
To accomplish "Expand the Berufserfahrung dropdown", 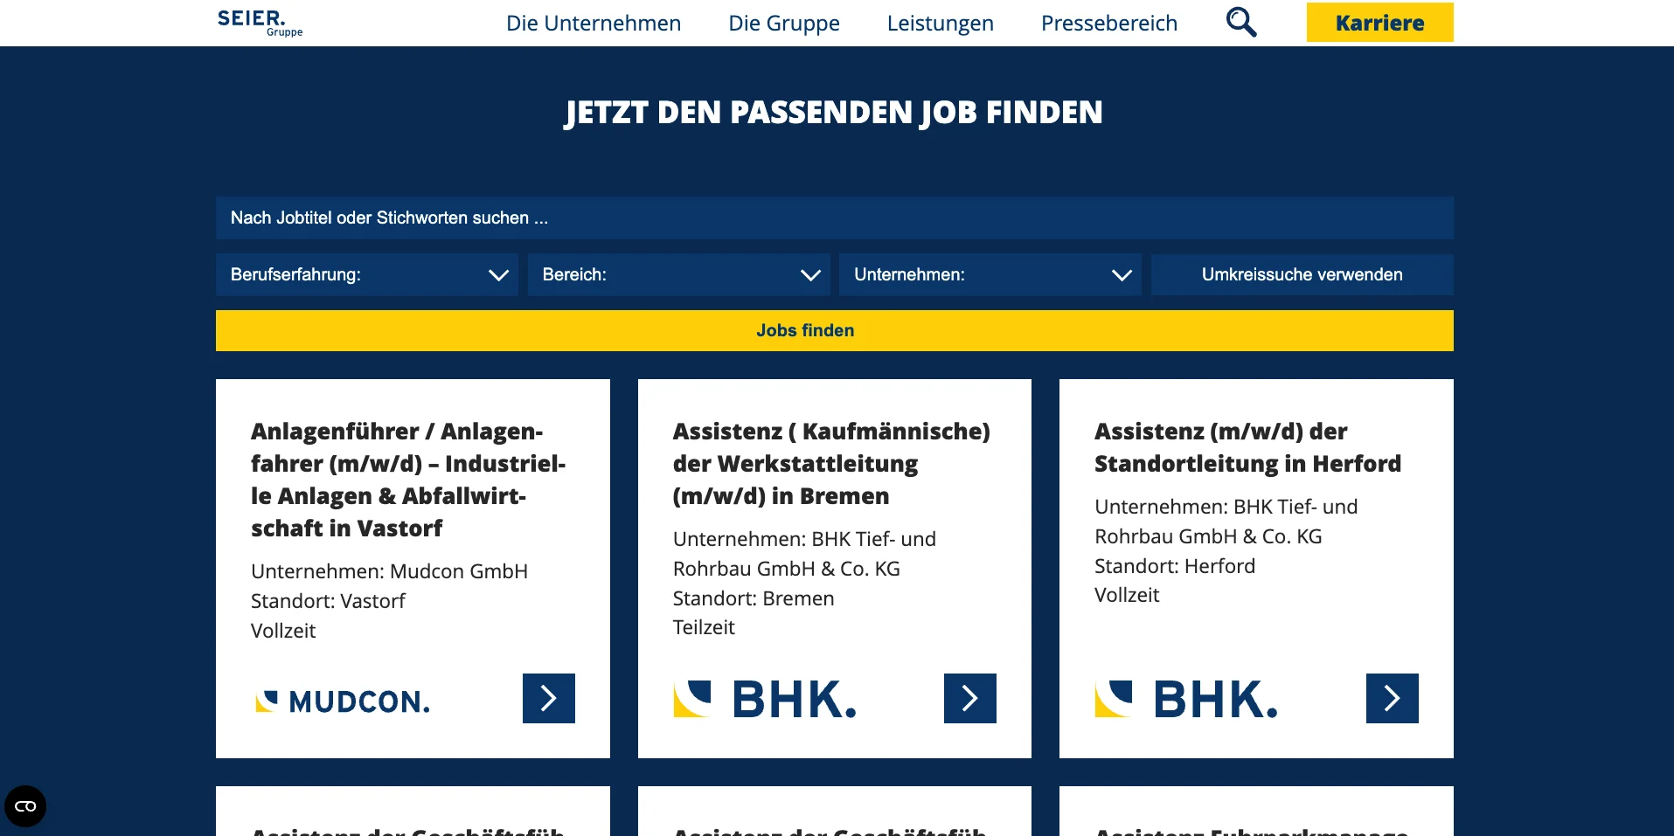I will (x=367, y=274).
